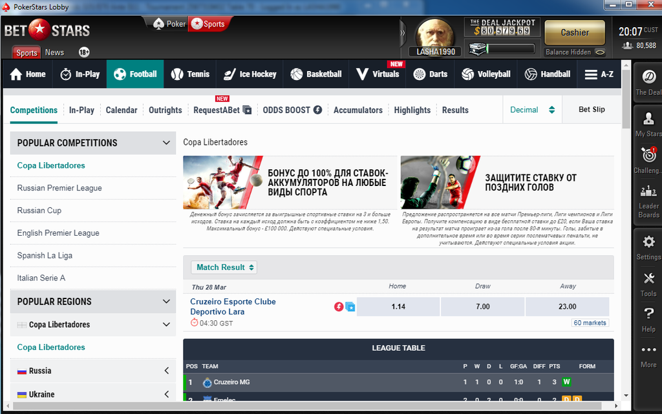This screenshot has width=662, height=414.
Task: Open Tennis sport tab
Action: pyautogui.click(x=191, y=74)
